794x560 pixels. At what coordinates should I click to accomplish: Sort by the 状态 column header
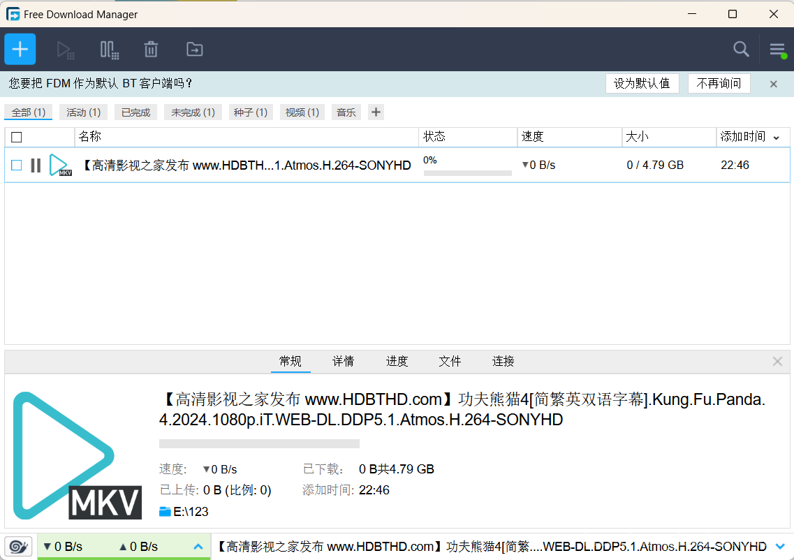tap(468, 137)
